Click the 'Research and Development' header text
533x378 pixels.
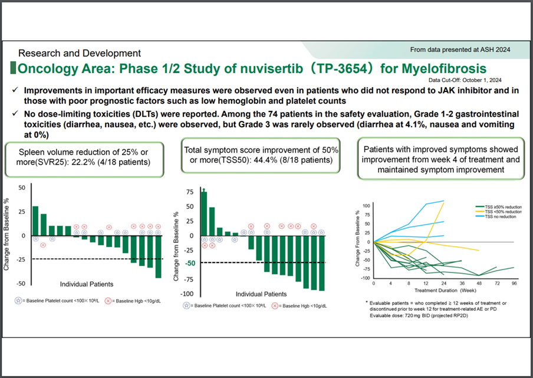point(79,53)
